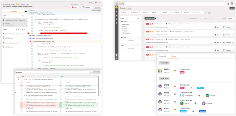
Task: Collapse the FILTERS panel with double chevron
Action: click(x=139, y=18)
